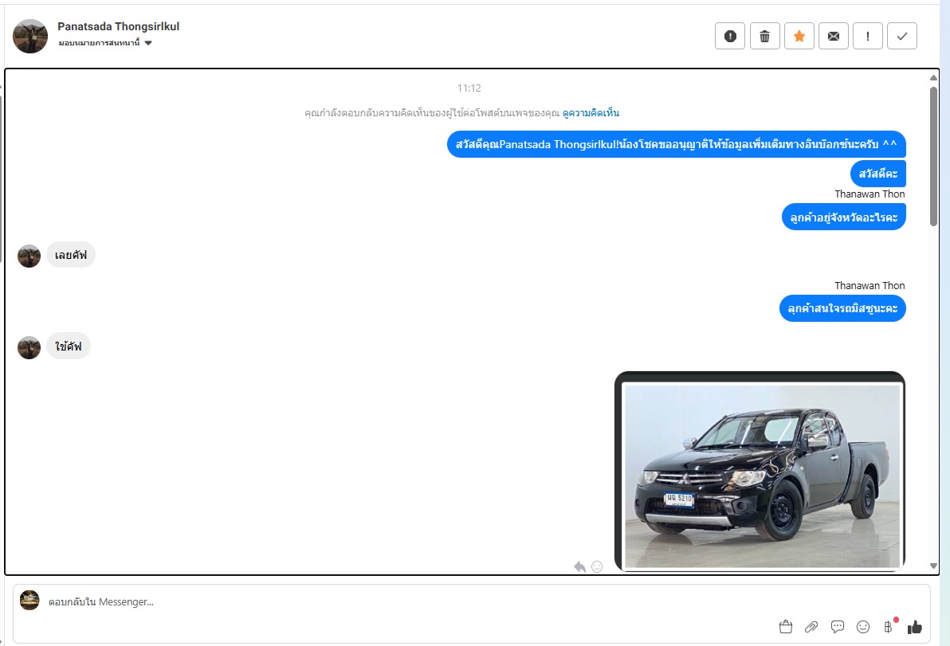Select the message bubble ใข้ศัฟ
950x646 pixels.
[x=69, y=346]
